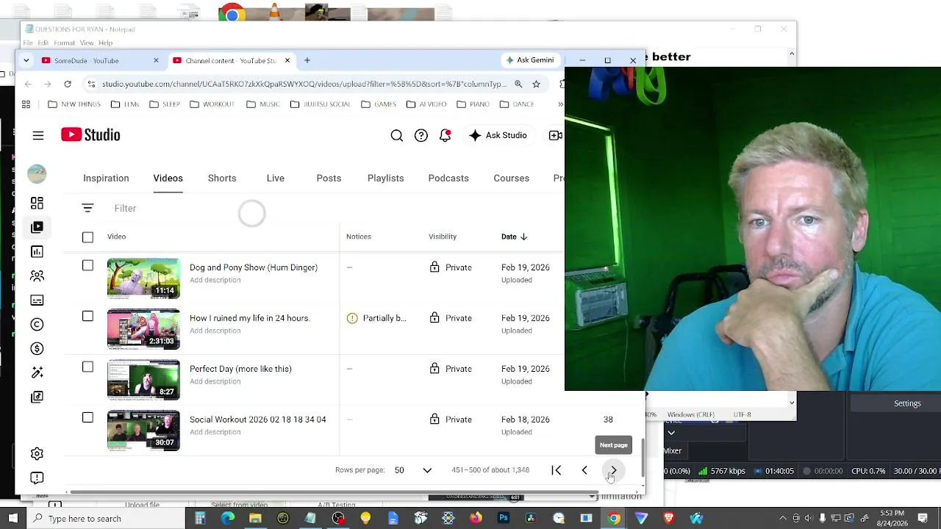Switch to the Playlists tab
941x529 pixels.
click(386, 179)
